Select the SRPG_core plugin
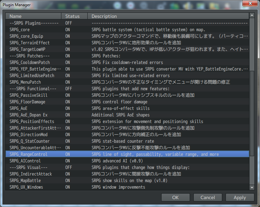260x207 pixels. pos(127,30)
